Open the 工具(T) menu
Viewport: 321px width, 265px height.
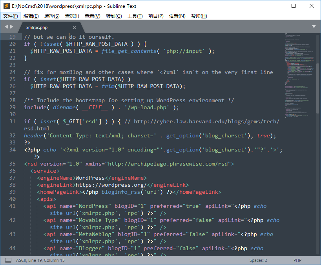click(135, 16)
